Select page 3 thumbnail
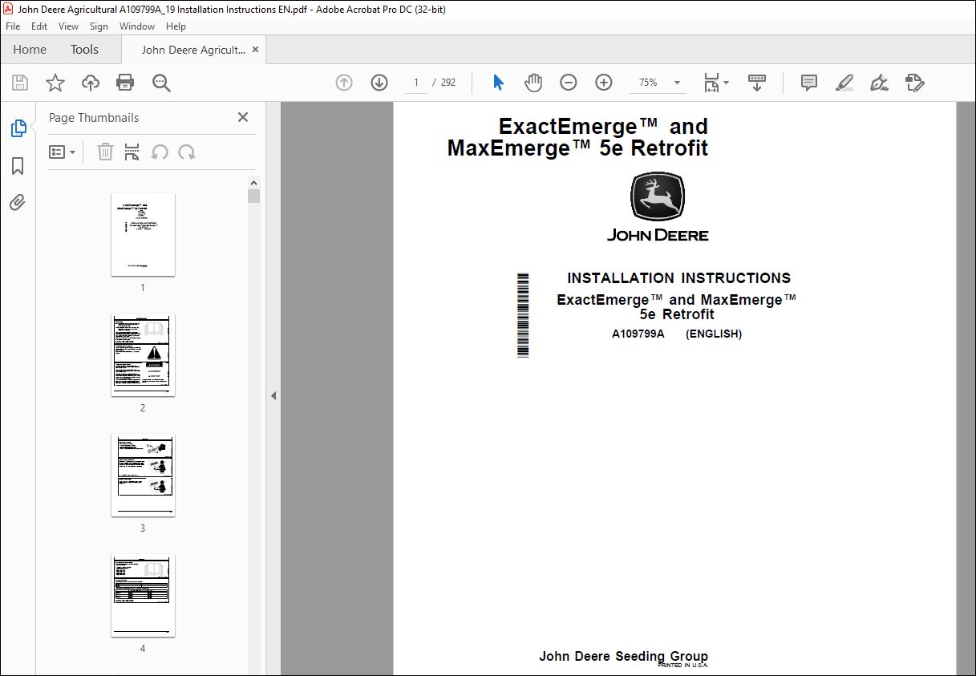The width and height of the screenshot is (976, 676). coord(143,475)
